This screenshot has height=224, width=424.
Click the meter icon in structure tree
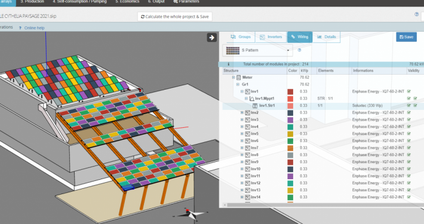tap(238, 78)
